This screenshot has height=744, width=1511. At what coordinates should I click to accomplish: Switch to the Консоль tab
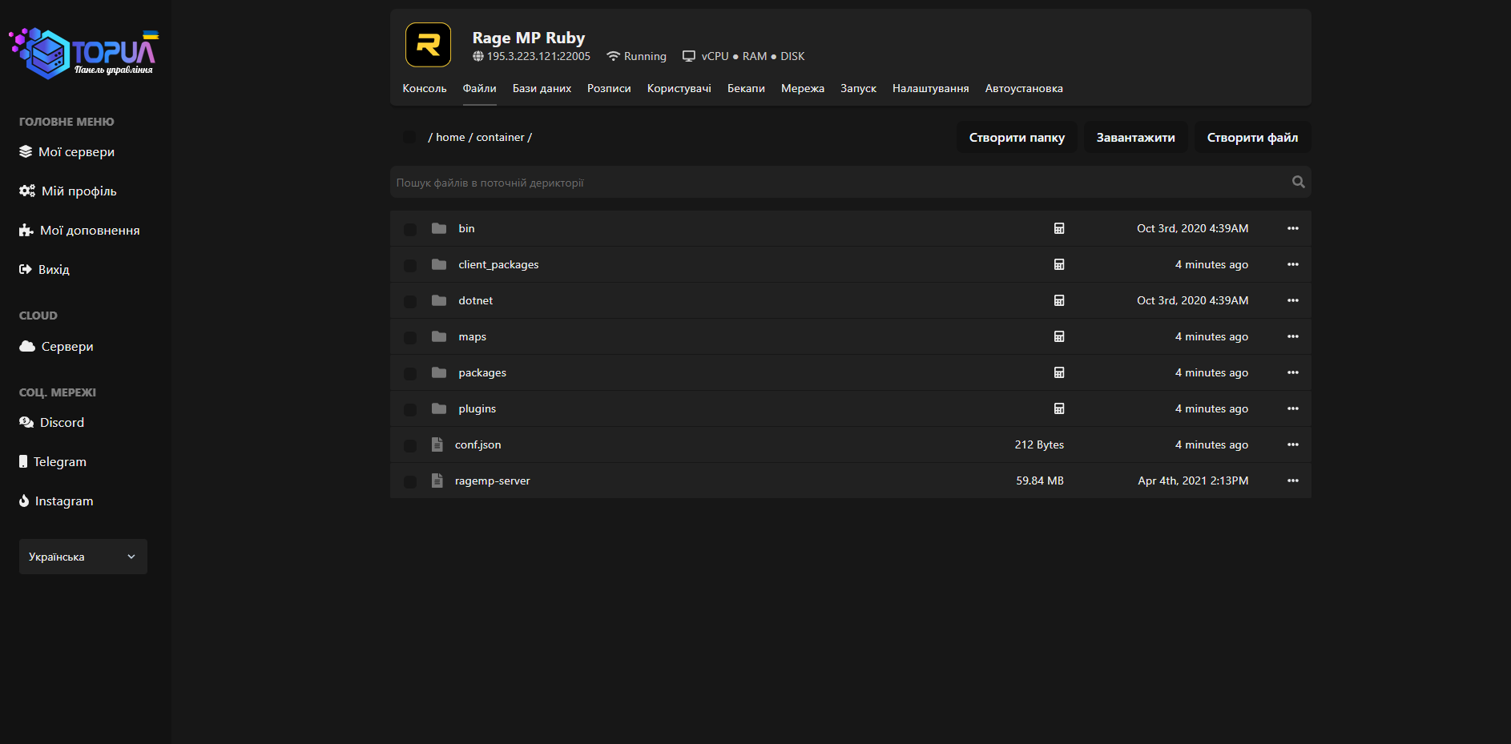pyautogui.click(x=424, y=89)
